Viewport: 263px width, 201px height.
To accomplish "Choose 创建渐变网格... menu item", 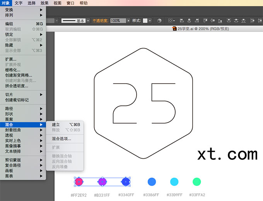I will tap(23, 75).
